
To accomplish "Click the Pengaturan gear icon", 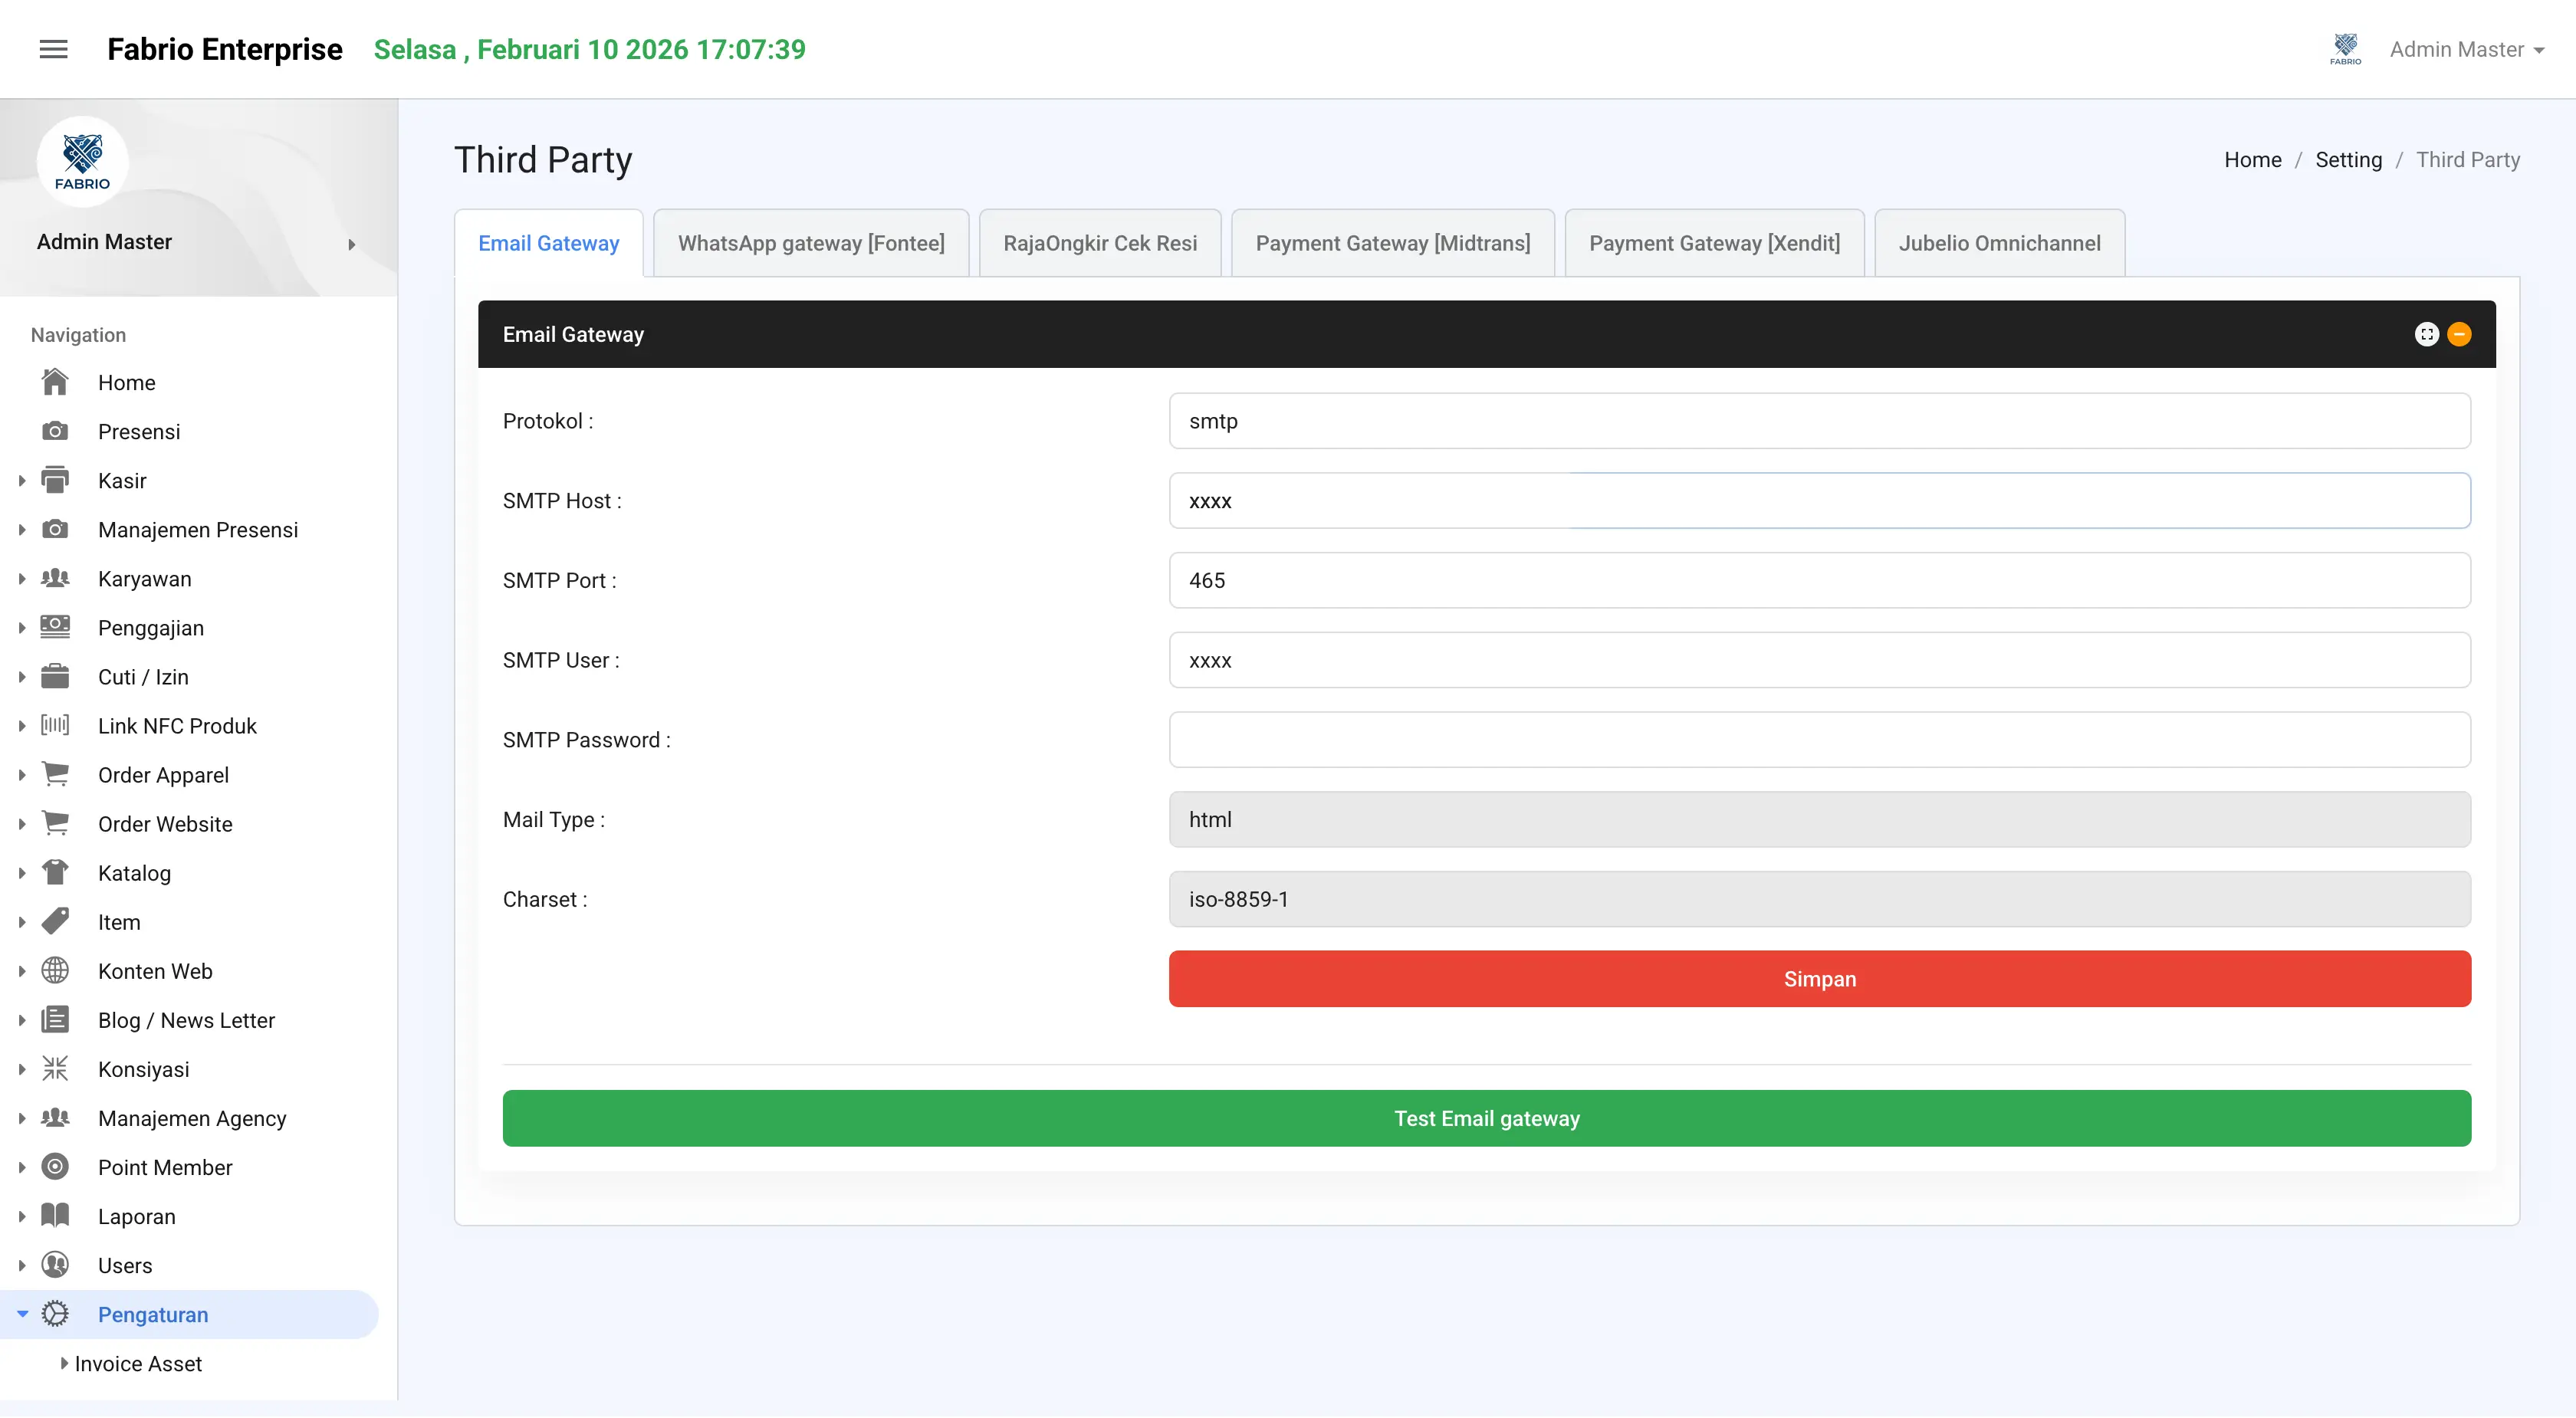I will pyautogui.click(x=55, y=1313).
